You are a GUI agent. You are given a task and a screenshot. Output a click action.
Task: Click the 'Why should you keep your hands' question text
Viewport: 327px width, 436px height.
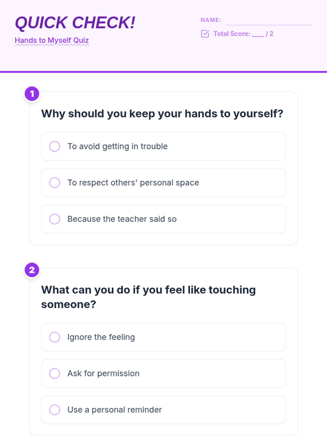(162, 114)
